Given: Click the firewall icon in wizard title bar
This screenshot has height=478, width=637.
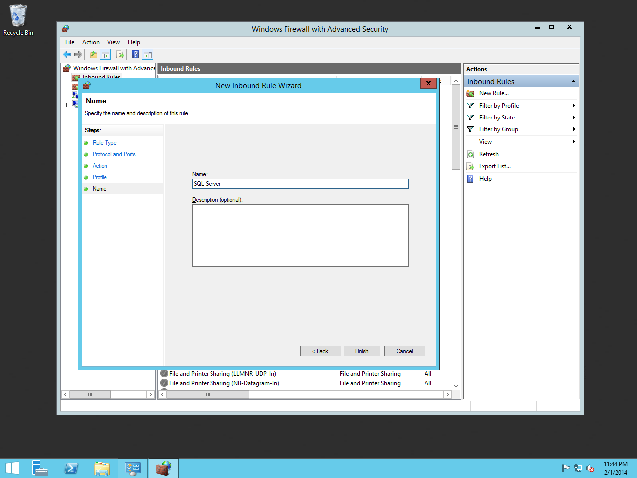Looking at the screenshot, I should coord(87,85).
